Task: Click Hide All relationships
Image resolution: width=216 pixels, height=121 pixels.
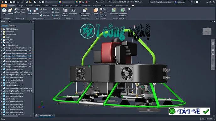Action: point(45,16)
